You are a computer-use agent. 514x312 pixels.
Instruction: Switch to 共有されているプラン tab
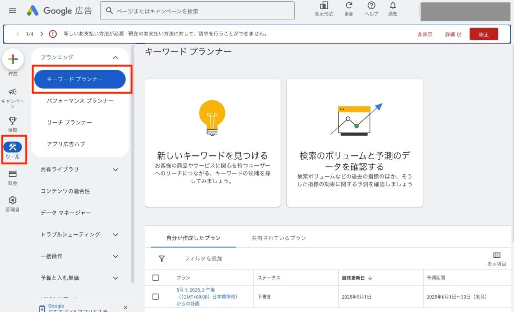click(279, 238)
